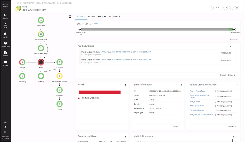This screenshot has height=142, width=244.
Task: Select the Chassis node
Action: (x=41, y=76)
